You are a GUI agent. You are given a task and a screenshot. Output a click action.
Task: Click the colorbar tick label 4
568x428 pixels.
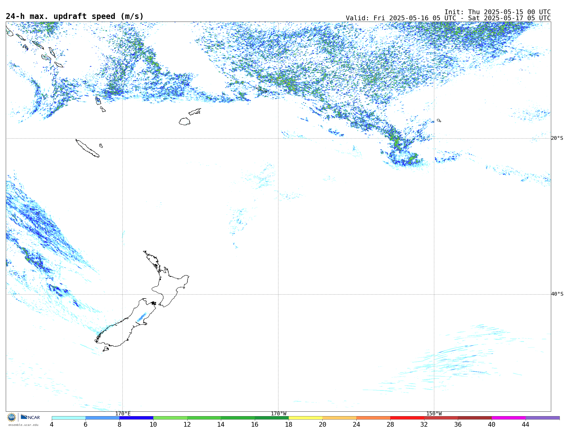pyautogui.click(x=52, y=425)
